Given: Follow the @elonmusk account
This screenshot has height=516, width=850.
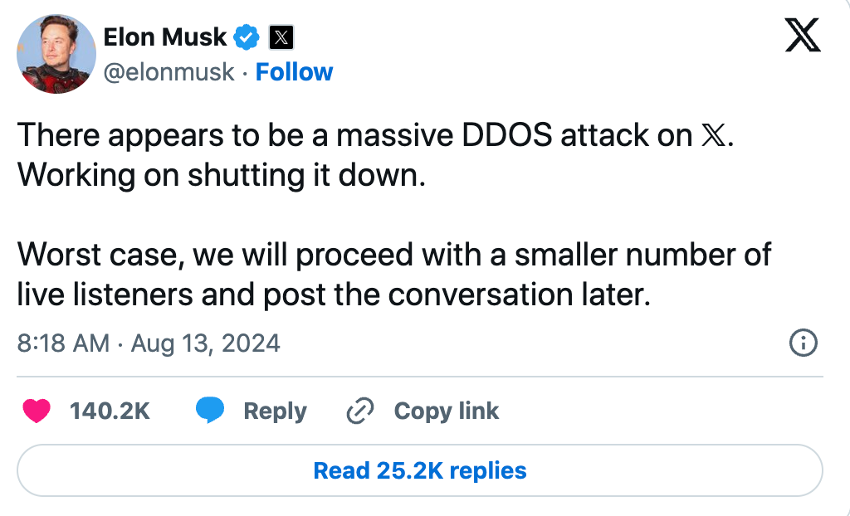Looking at the screenshot, I should [294, 72].
